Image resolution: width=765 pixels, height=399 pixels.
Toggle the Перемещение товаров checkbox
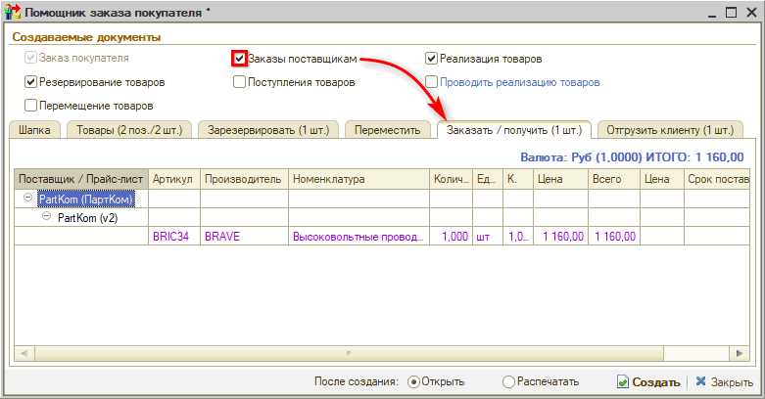coord(30,105)
